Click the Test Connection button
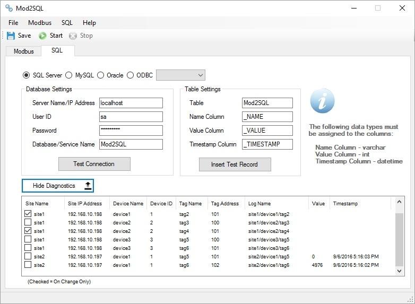Screen dimensions: 415x304 94,164
